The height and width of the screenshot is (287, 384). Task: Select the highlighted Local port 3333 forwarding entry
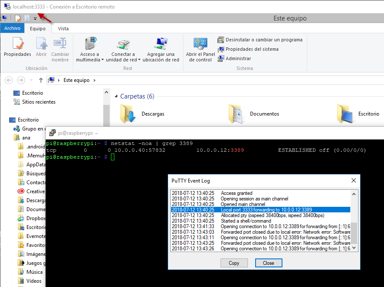point(261,210)
